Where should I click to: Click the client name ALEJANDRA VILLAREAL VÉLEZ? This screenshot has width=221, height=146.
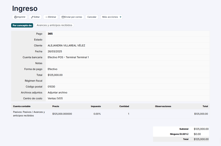click(x=66, y=45)
